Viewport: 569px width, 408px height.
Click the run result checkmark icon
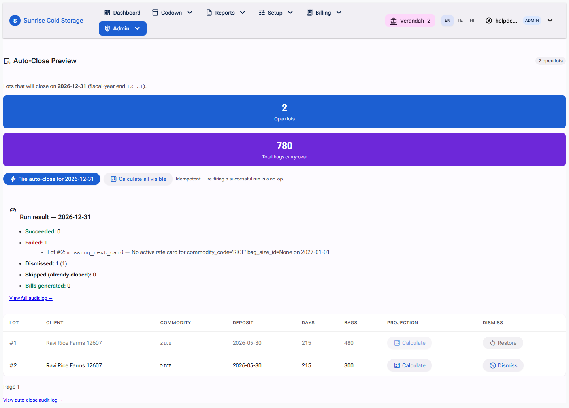(13, 210)
